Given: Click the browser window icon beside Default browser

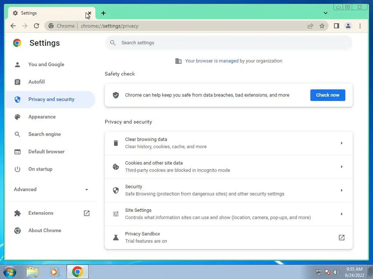Looking at the screenshot, I should coord(17,151).
